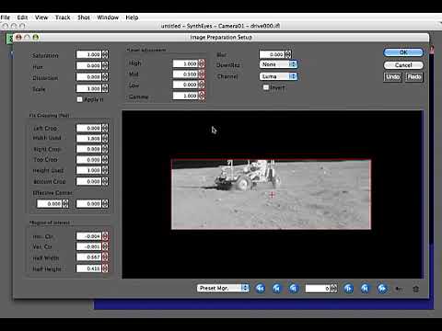The image size is (442, 331).
Task: Click the Hor. Ctr value field
Action: tap(89, 236)
